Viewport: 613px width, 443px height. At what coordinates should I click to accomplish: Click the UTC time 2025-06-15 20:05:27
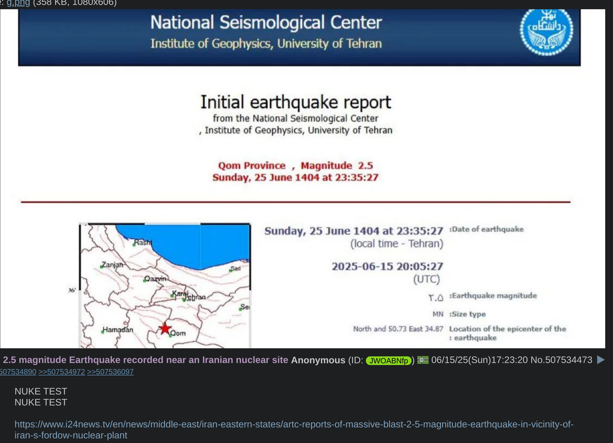click(x=387, y=266)
